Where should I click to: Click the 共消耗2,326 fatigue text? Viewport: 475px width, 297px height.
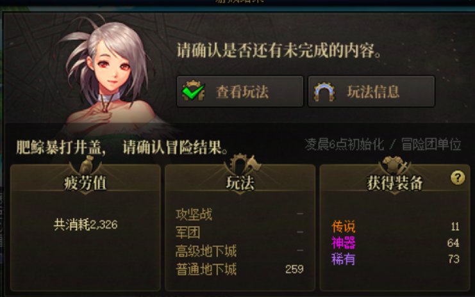(x=85, y=225)
